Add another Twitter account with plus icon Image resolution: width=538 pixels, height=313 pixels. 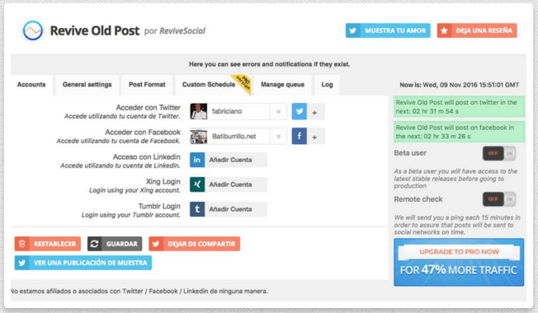[314, 112]
